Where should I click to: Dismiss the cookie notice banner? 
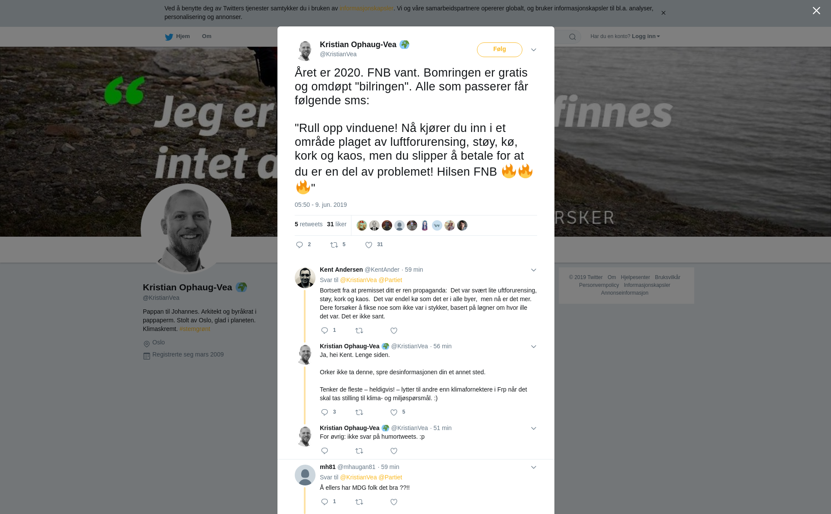pyautogui.click(x=663, y=13)
